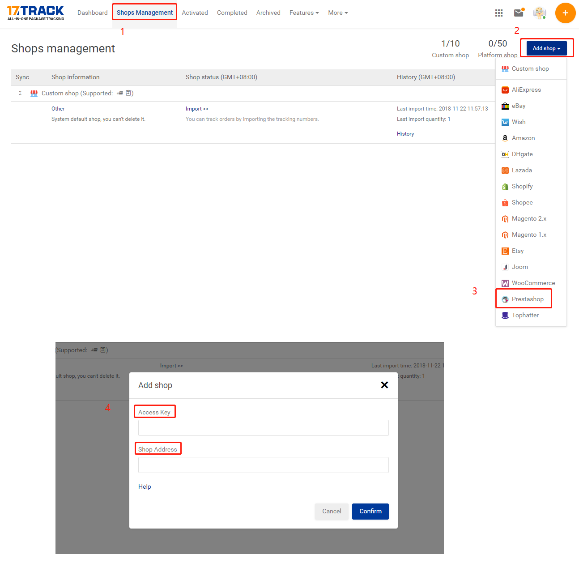Open the Add shop dropdown
This screenshot has width=579, height=563.
tap(546, 48)
